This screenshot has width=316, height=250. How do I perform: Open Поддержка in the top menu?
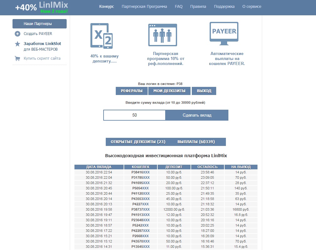click(224, 7)
